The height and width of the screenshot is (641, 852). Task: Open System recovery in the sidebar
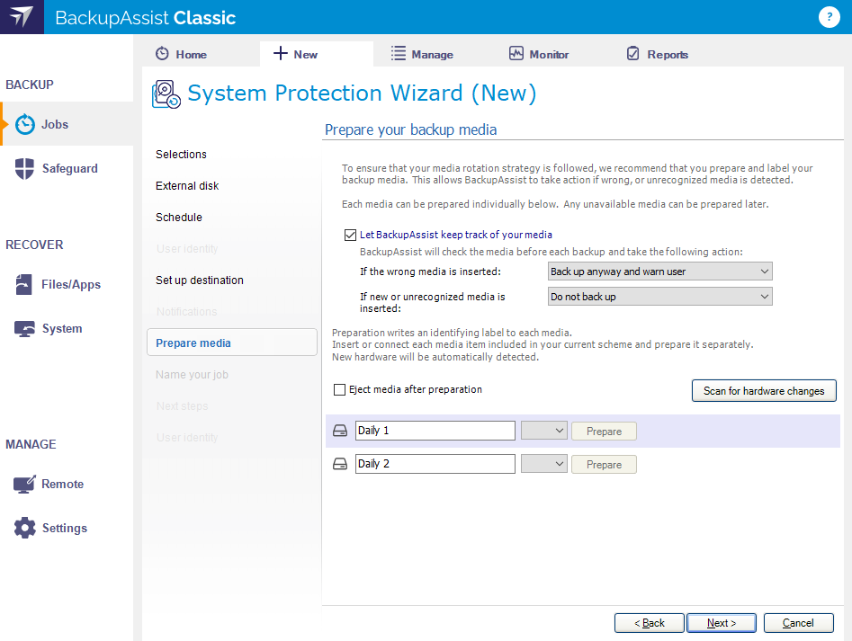pos(67,328)
